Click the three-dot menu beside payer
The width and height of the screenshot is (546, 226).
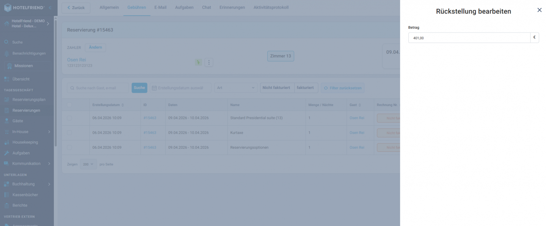pos(209,62)
